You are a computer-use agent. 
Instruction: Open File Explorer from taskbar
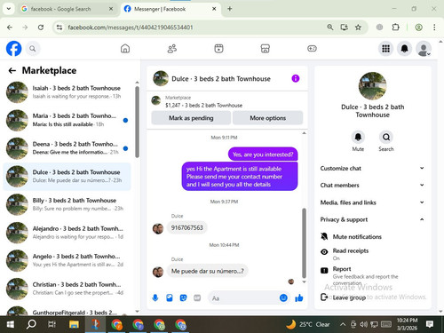[x=74, y=324]
